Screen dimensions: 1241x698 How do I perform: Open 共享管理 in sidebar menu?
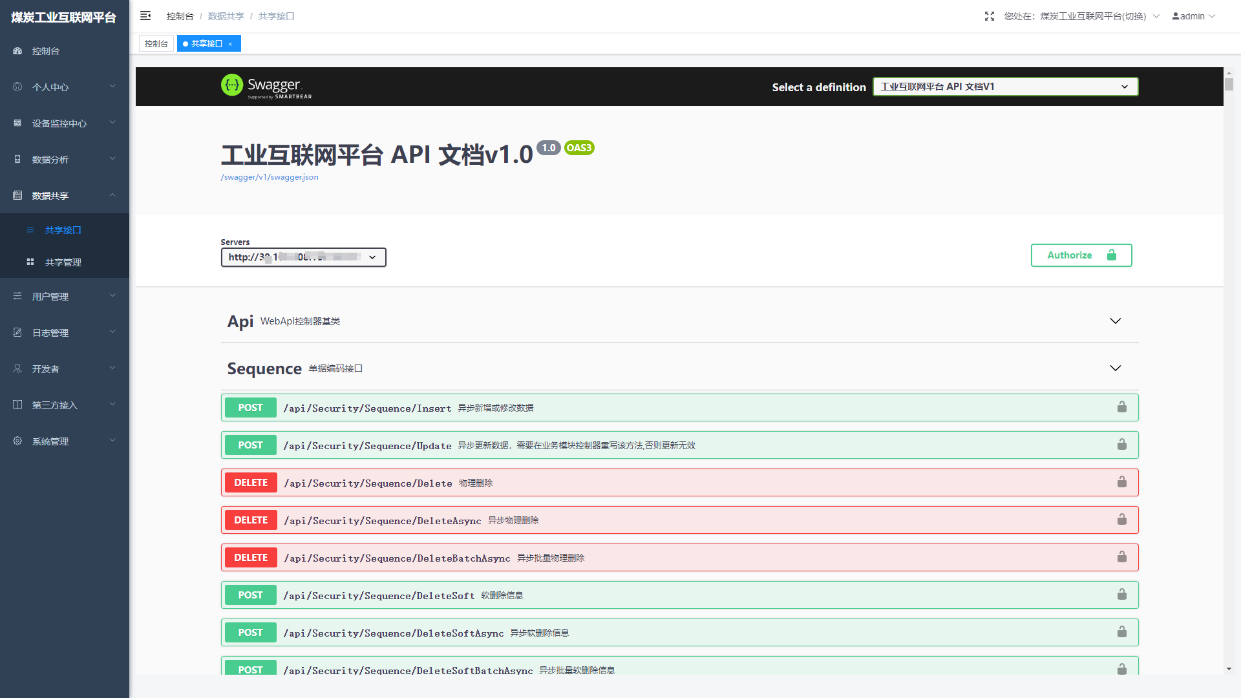coord(63,262)
